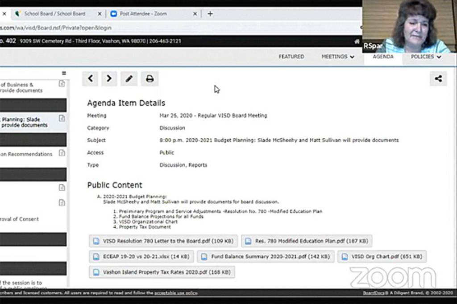This screenshot has height=304, width=457.
Task: Click the printer icon button
Action: tap(150, 78)
